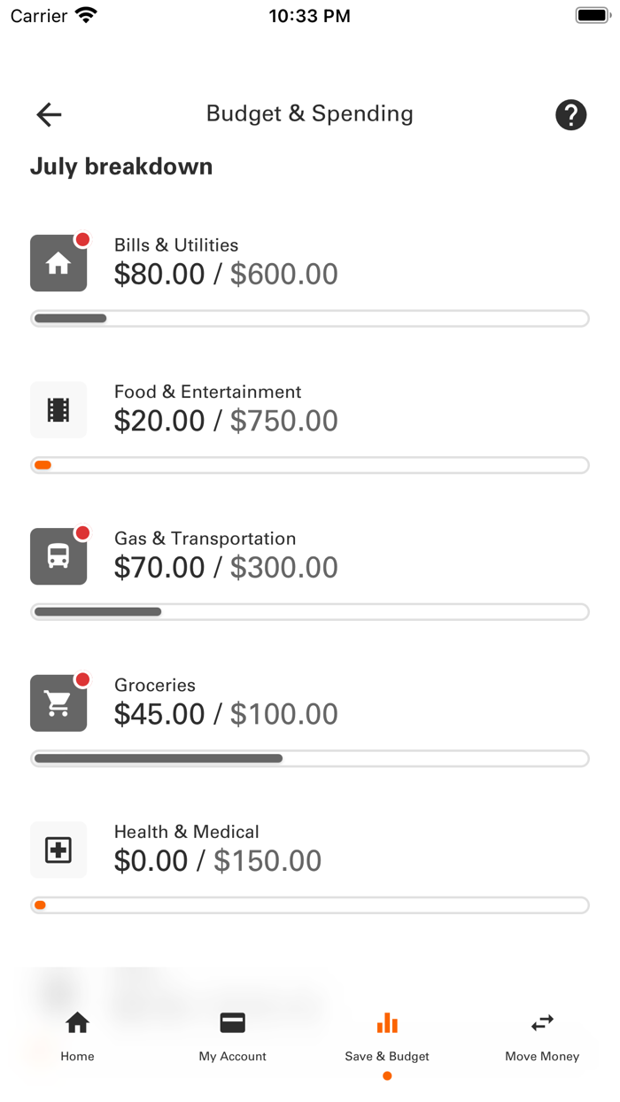This screenshot has height=1102, width=620.
Task: Open the Groceries shopping cart icon
Action: tap(58, 702)
